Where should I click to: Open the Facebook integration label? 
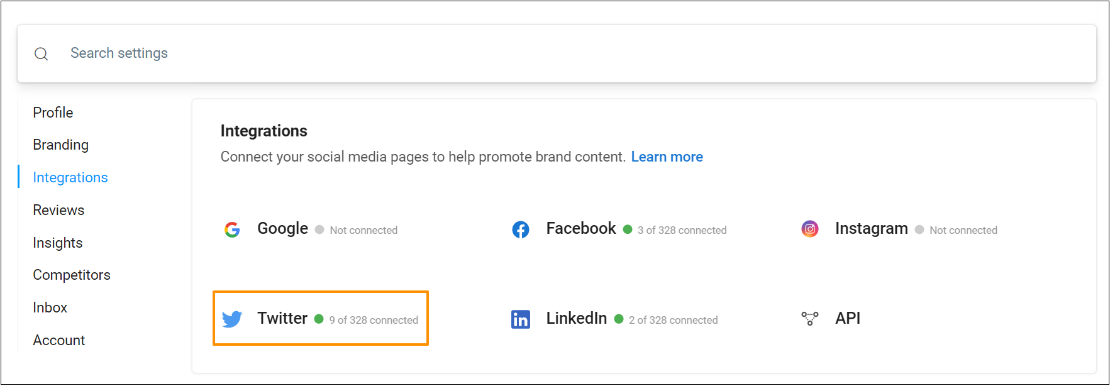click(x=581, y=229)
